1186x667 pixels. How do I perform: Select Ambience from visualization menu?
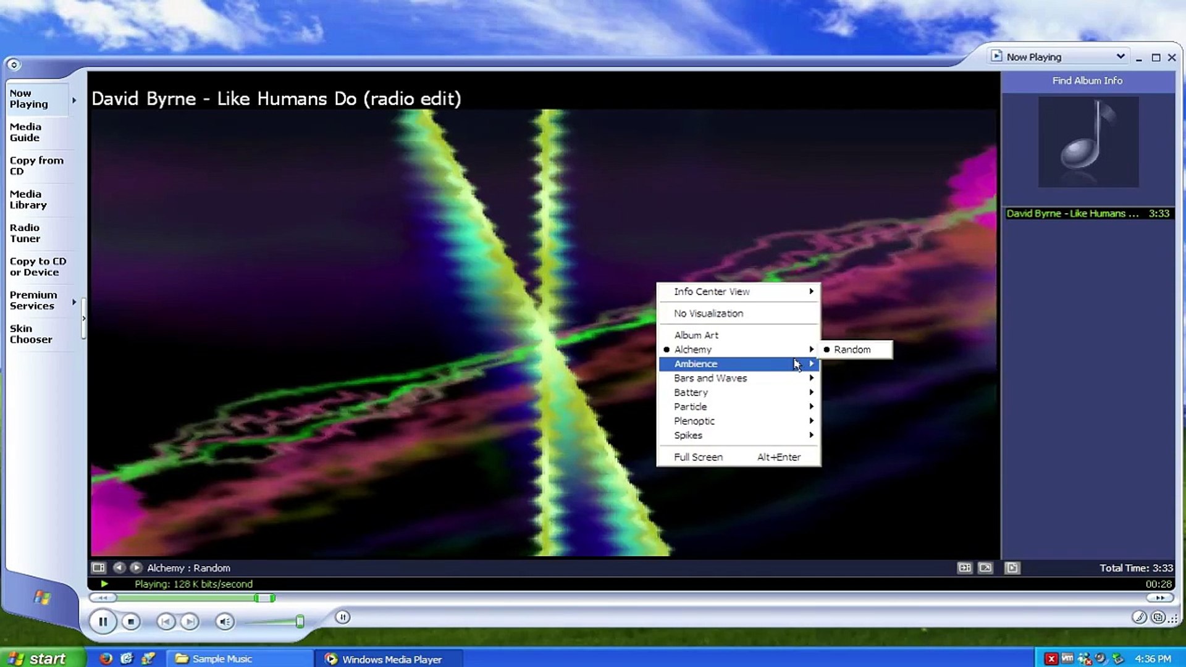pyautogui.click(x=737, y=363)
